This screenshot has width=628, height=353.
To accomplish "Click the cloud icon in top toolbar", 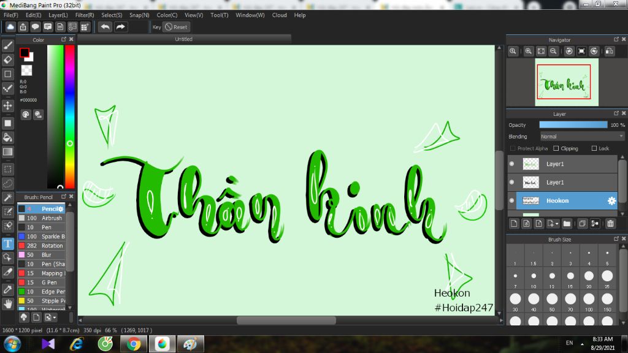I will click(x=10, y=27).
